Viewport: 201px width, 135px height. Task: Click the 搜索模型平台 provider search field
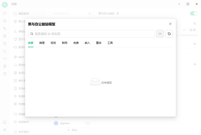tap(72, 14)
